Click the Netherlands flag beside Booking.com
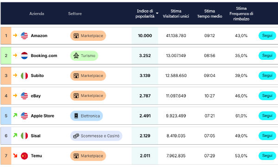 click(24, 56)
